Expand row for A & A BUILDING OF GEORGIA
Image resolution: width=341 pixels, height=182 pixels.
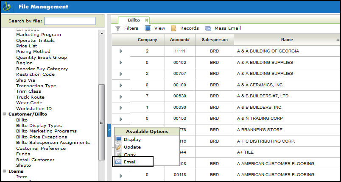point(121,51)
